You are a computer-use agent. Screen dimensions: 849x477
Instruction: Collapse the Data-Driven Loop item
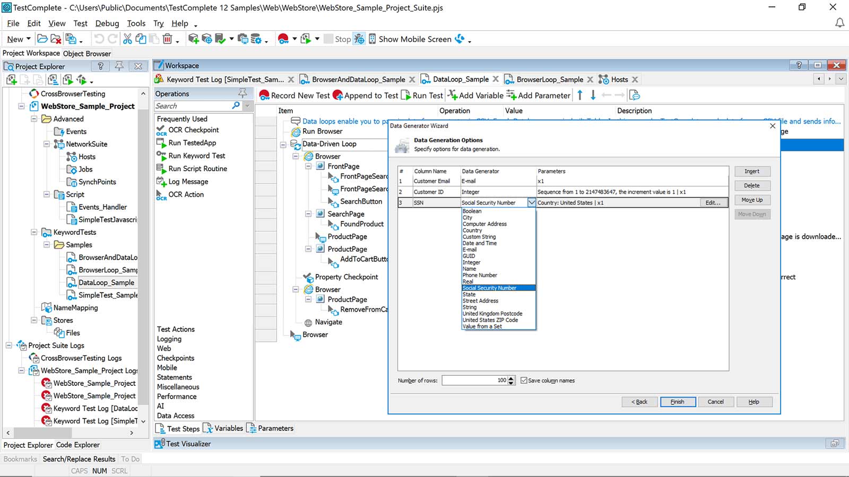(x=283, y=144)
